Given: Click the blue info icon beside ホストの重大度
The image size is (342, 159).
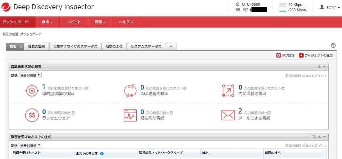Looking at the screenshot, I should click(102, 154).
